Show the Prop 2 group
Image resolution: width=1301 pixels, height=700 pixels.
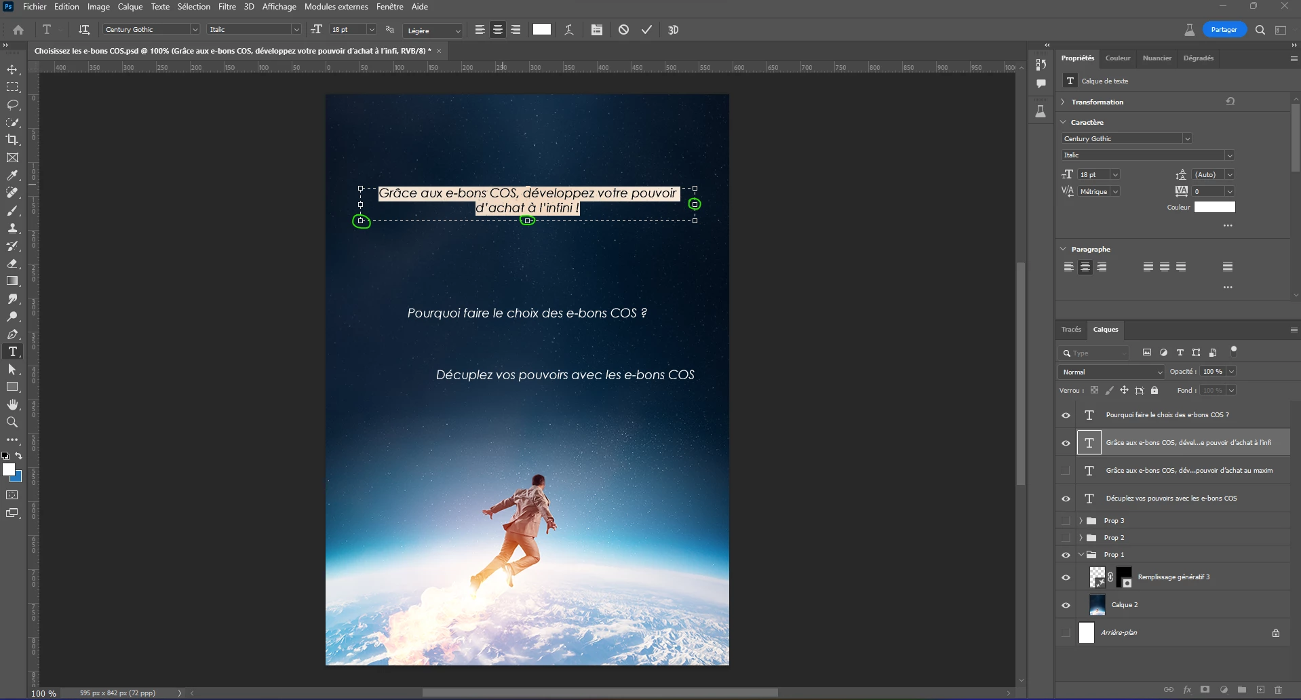tap(1066, 538)
